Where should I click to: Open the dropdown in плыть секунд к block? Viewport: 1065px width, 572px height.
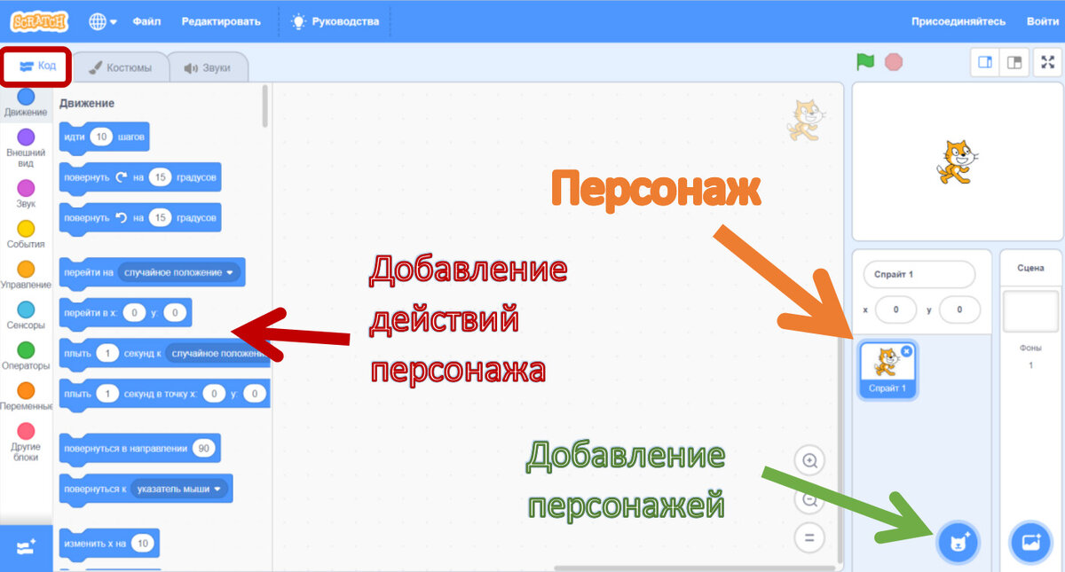click(x=217, y=354)
